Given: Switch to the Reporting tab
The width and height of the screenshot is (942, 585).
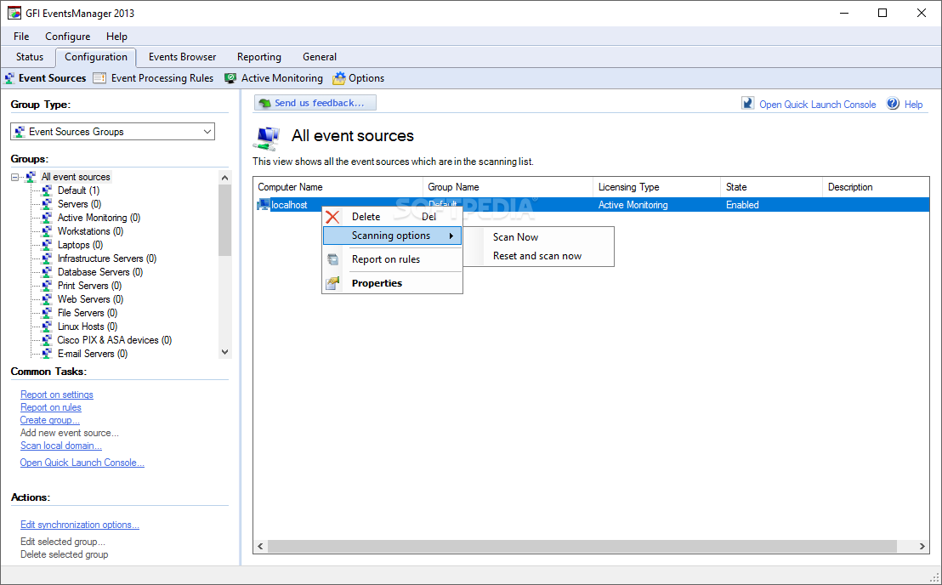Looking at the screenshot, I should click(259, 57).
